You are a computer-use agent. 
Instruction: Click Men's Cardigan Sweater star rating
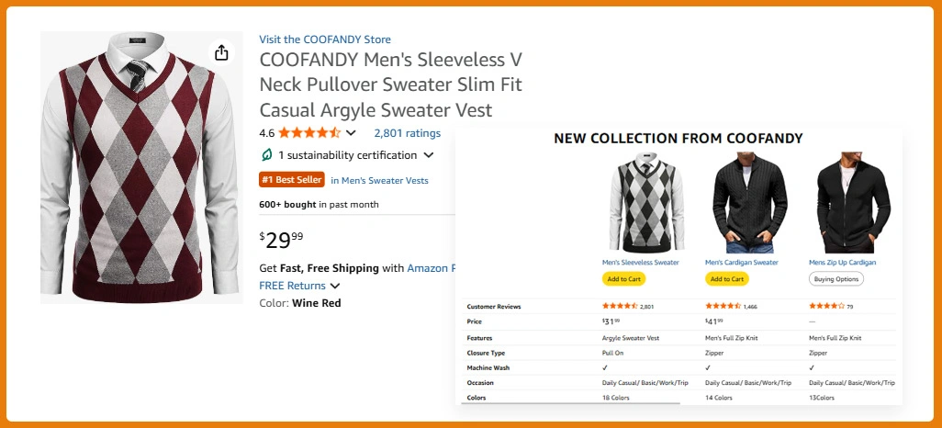(723, 306)
